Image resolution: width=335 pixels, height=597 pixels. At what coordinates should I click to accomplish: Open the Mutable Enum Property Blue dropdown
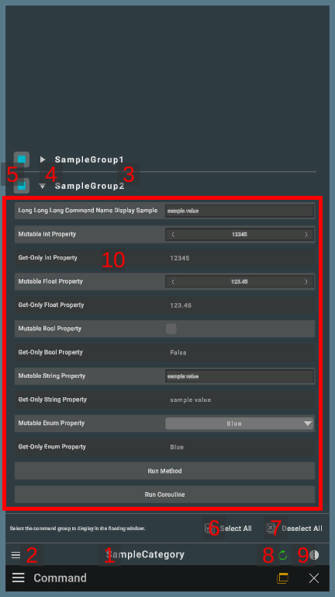tap(240, 424)
